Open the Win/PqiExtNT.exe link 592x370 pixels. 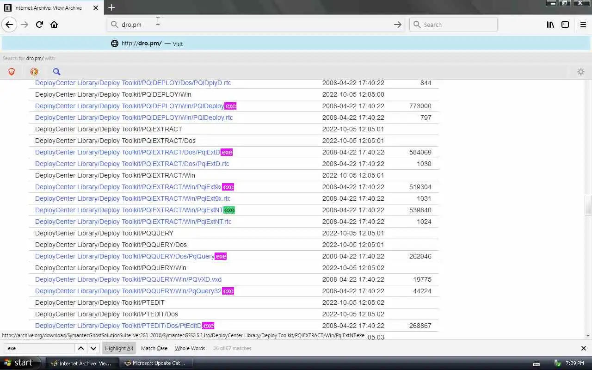135,210
